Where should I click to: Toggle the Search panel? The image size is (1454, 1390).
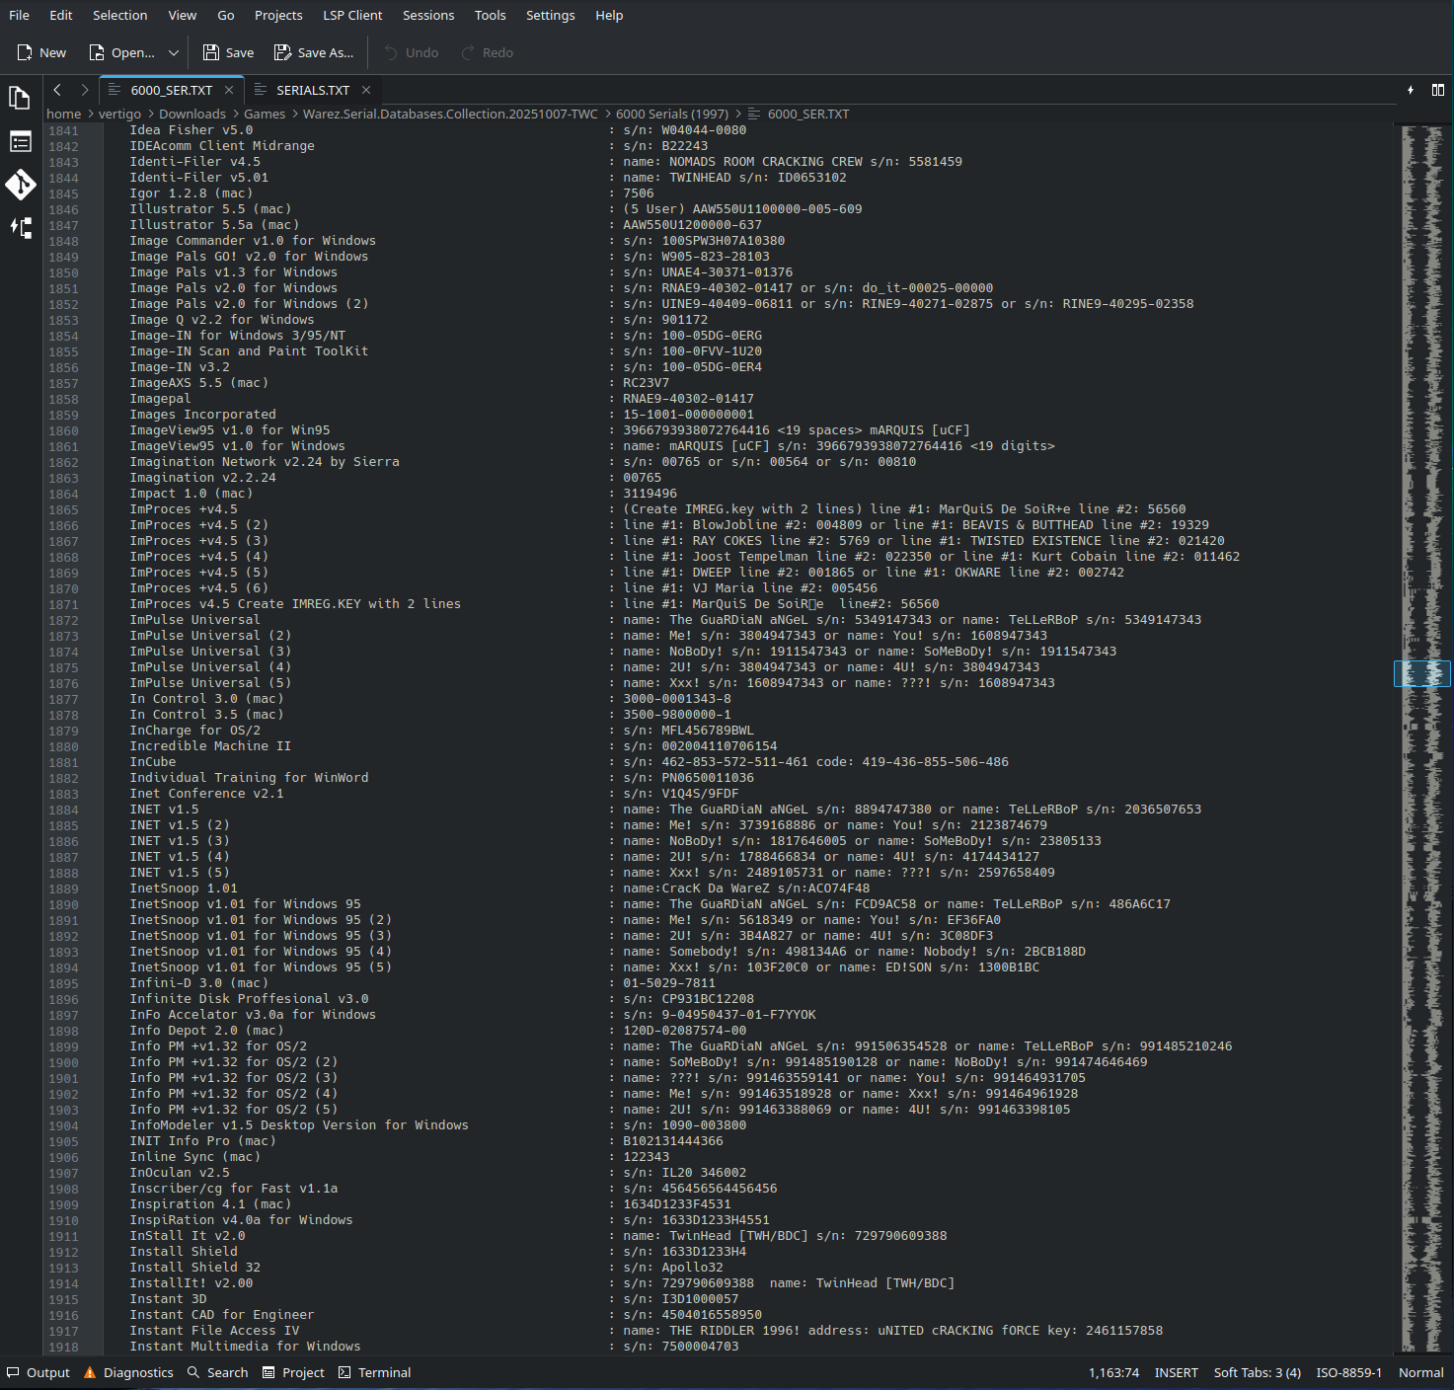click(x=218, y=1372)
